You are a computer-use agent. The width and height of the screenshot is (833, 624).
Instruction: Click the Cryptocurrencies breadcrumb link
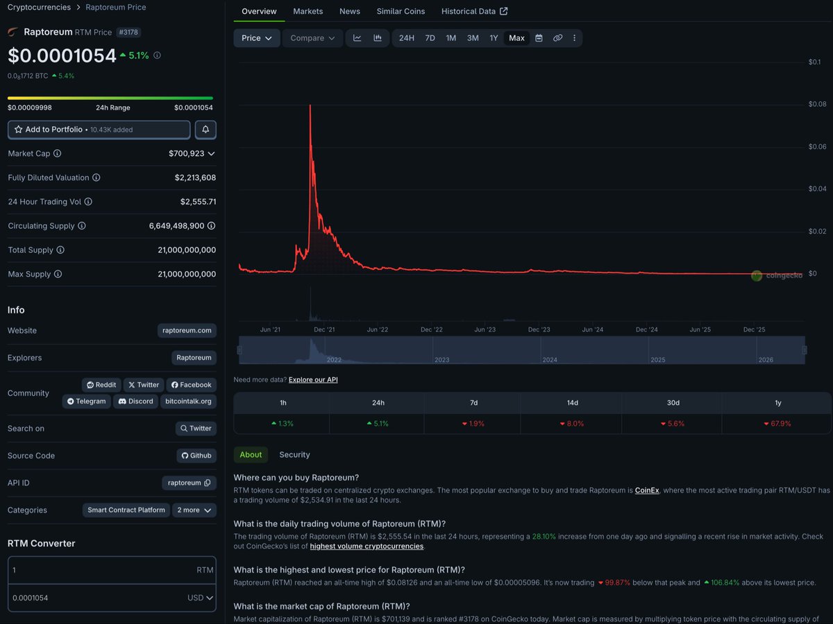(x=39, y=7)
